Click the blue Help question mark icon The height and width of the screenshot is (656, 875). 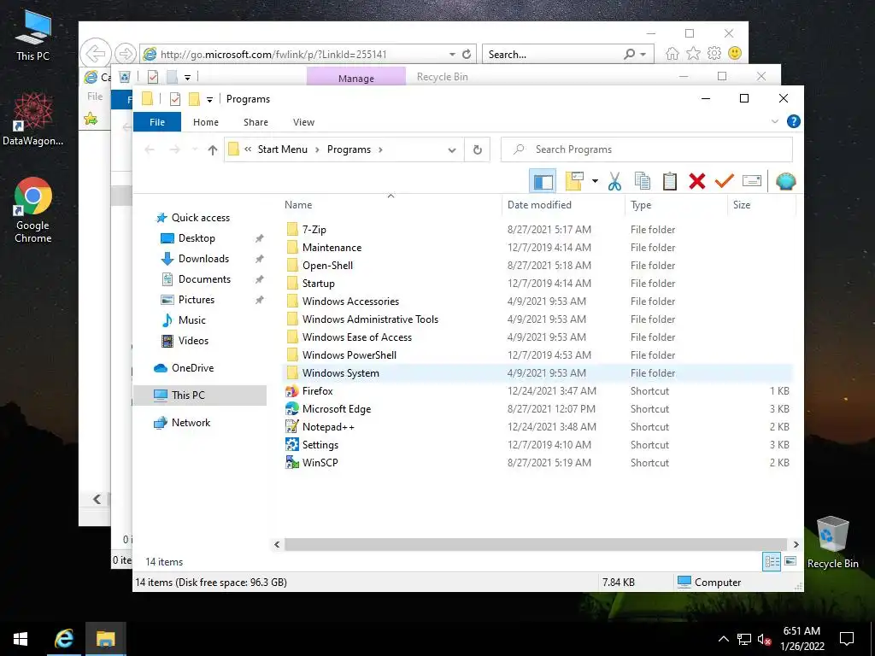pyautogui.click(x=793, y=121)
